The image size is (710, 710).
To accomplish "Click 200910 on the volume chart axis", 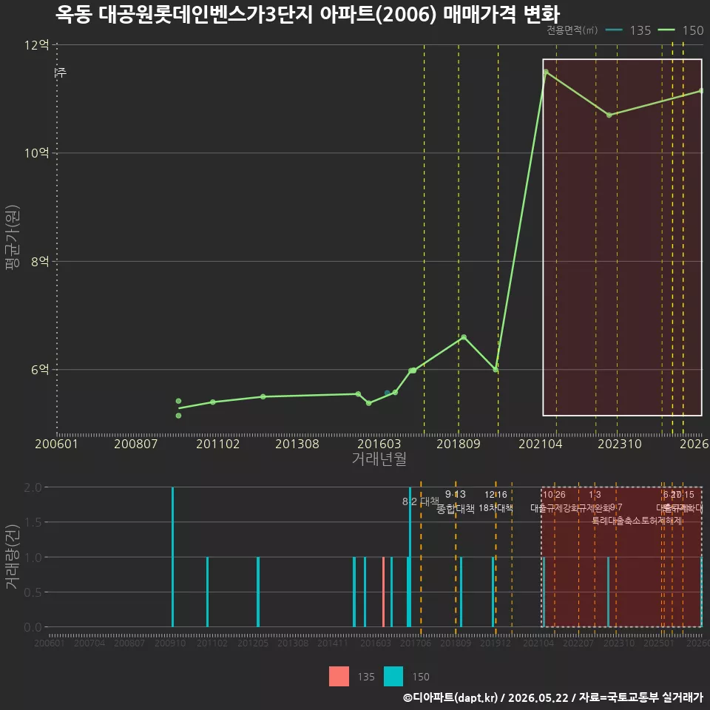I will coord(170,643).
